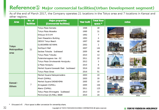Select the 'Tokyu Plaza Totsuka' table entry
Image resolution: width=159 pixels, height=110 pixels.
(x=47, y=55)
